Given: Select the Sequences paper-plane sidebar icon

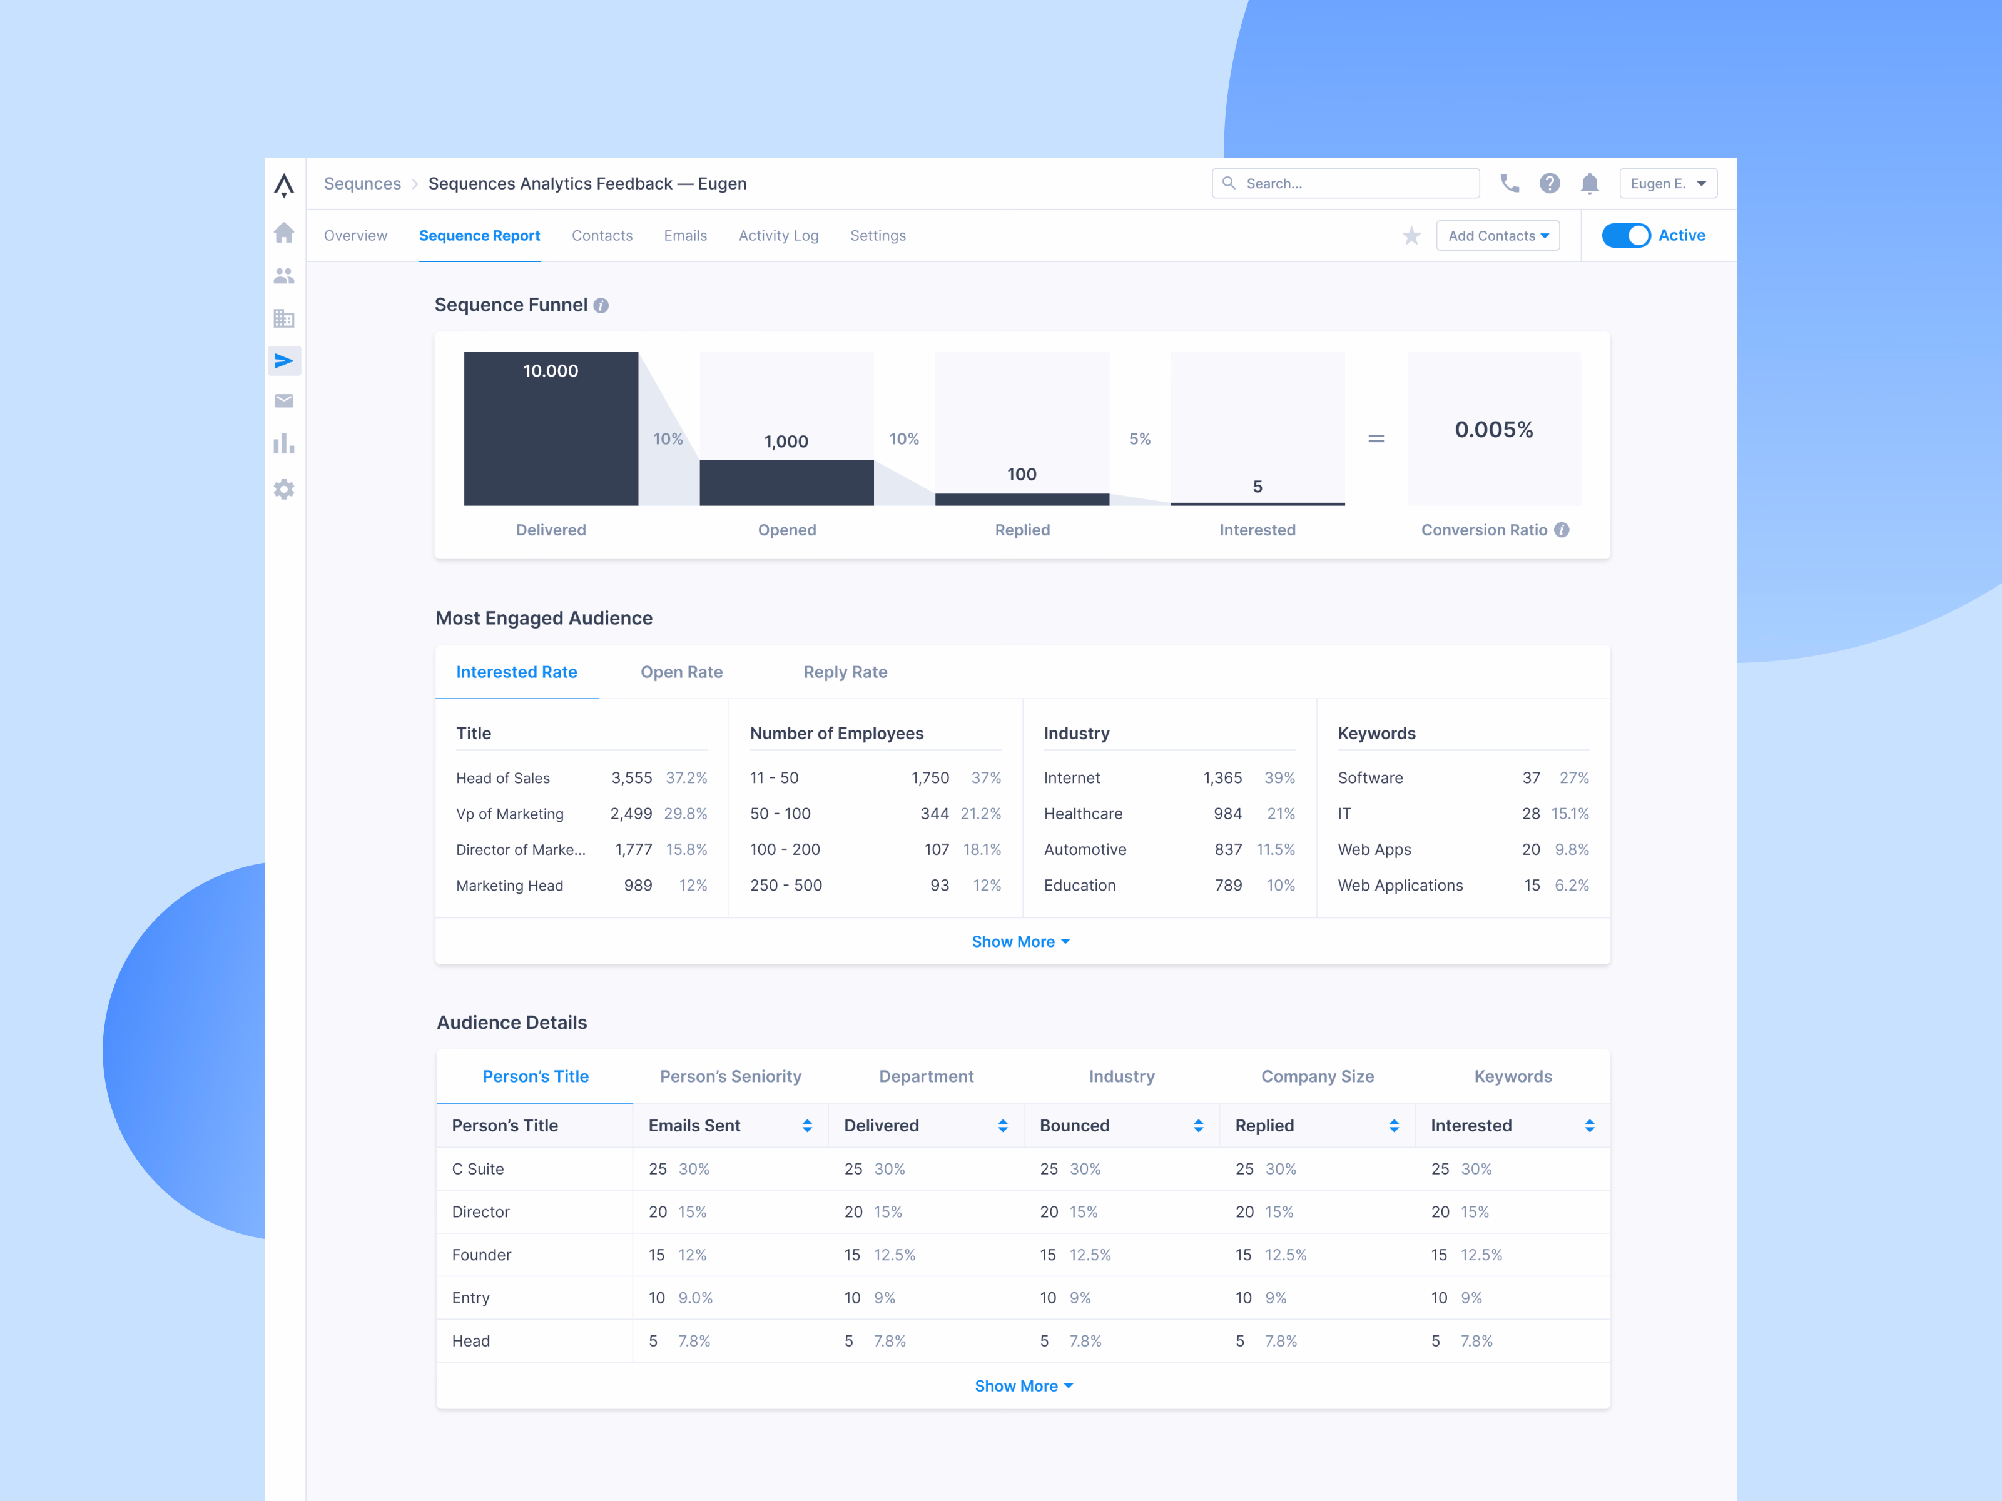Looking at the screenshot, I should [284, 361].
